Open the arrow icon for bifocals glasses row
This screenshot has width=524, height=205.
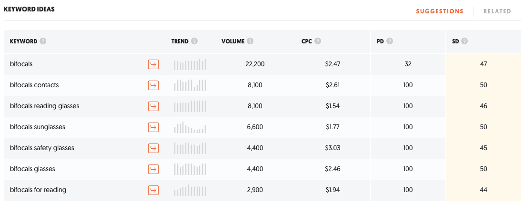(153, 169)
